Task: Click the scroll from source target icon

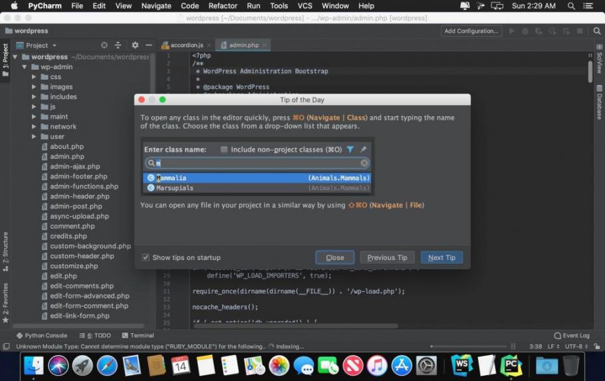Action: [x=104, y=45]
